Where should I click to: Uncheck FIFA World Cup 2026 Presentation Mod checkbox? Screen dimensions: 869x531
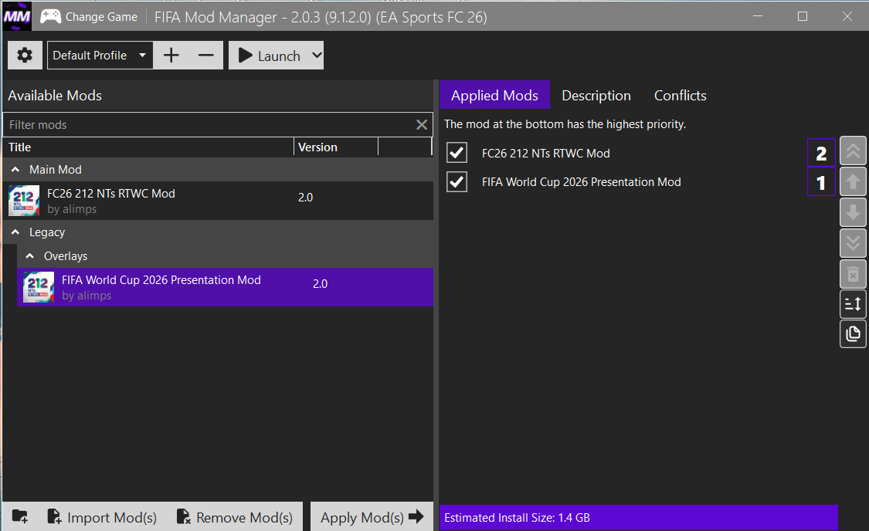457,181
